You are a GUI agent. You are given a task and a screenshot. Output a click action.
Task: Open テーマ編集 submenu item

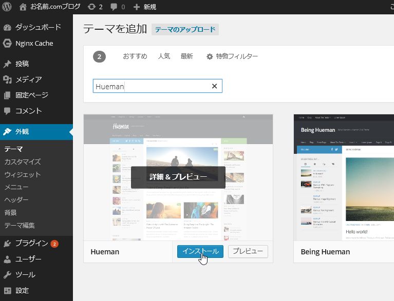(x=20, y=226)
